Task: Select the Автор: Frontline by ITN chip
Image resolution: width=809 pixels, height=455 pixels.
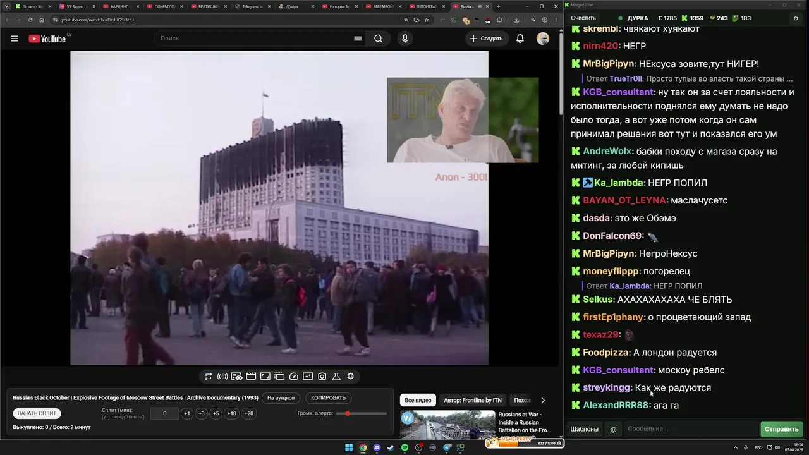Action: pyautogui.click(x=473, y=400)
